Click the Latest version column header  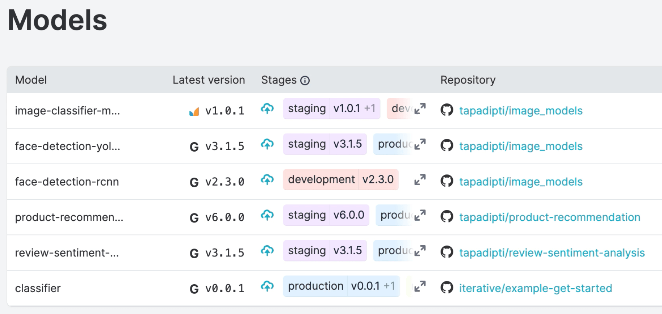click(x=209, y=80)
